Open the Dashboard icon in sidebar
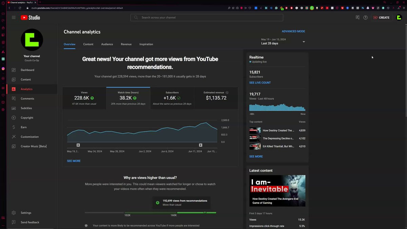Viewport: 407px width, 229px height. click(14, 70)
